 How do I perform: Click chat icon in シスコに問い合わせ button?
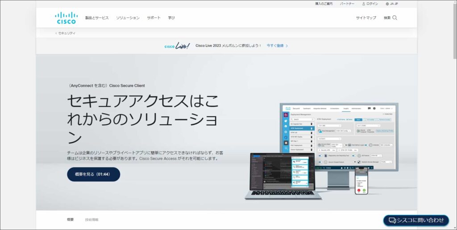tap(392, 220)
